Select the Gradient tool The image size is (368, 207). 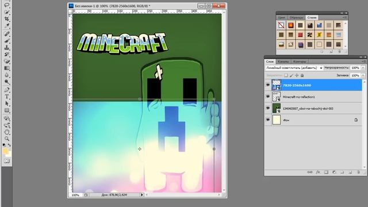pos(7,68)
